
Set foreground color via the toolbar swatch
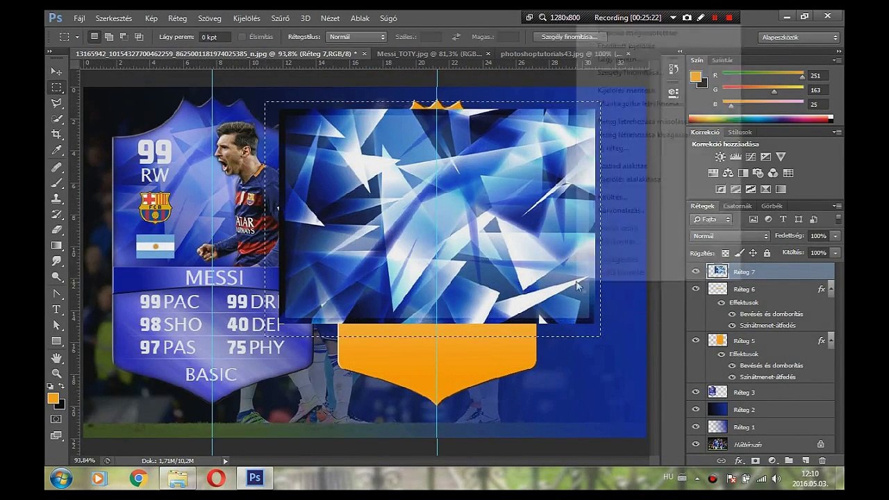(x=53, y=398)
